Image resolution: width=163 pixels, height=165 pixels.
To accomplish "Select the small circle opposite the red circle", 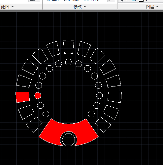I will (x=99, y=95).
